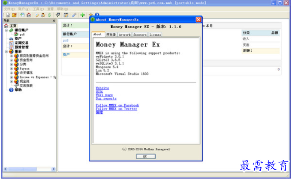The image size is (292, 179).
Task: Switch to the Sponsors tab
Action: click(140, 35)
